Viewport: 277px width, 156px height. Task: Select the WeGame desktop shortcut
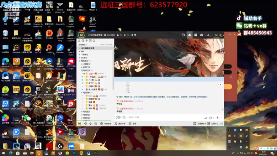pyautogui.click(x=16, y=49)
